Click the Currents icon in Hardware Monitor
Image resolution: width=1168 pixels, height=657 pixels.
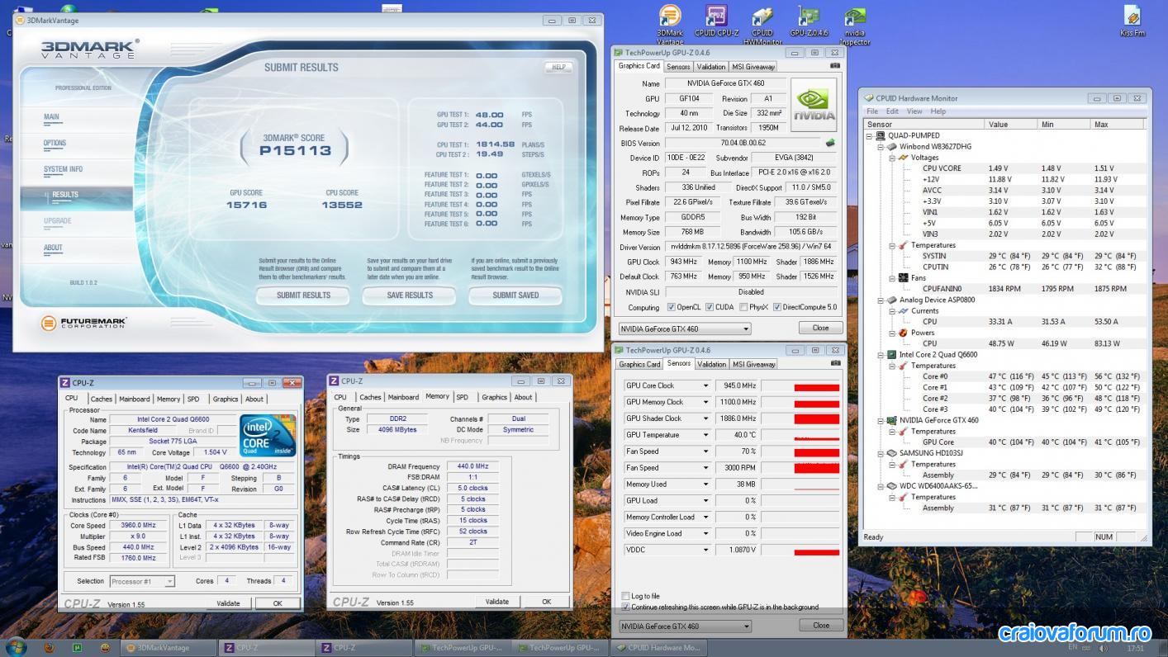click(903, 311)
